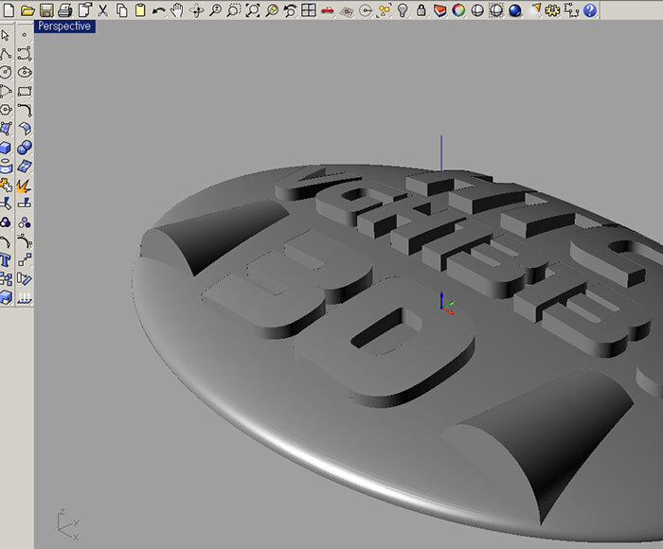Click the color wheel icon
The image size is (663, 549).
click(458, 10)
